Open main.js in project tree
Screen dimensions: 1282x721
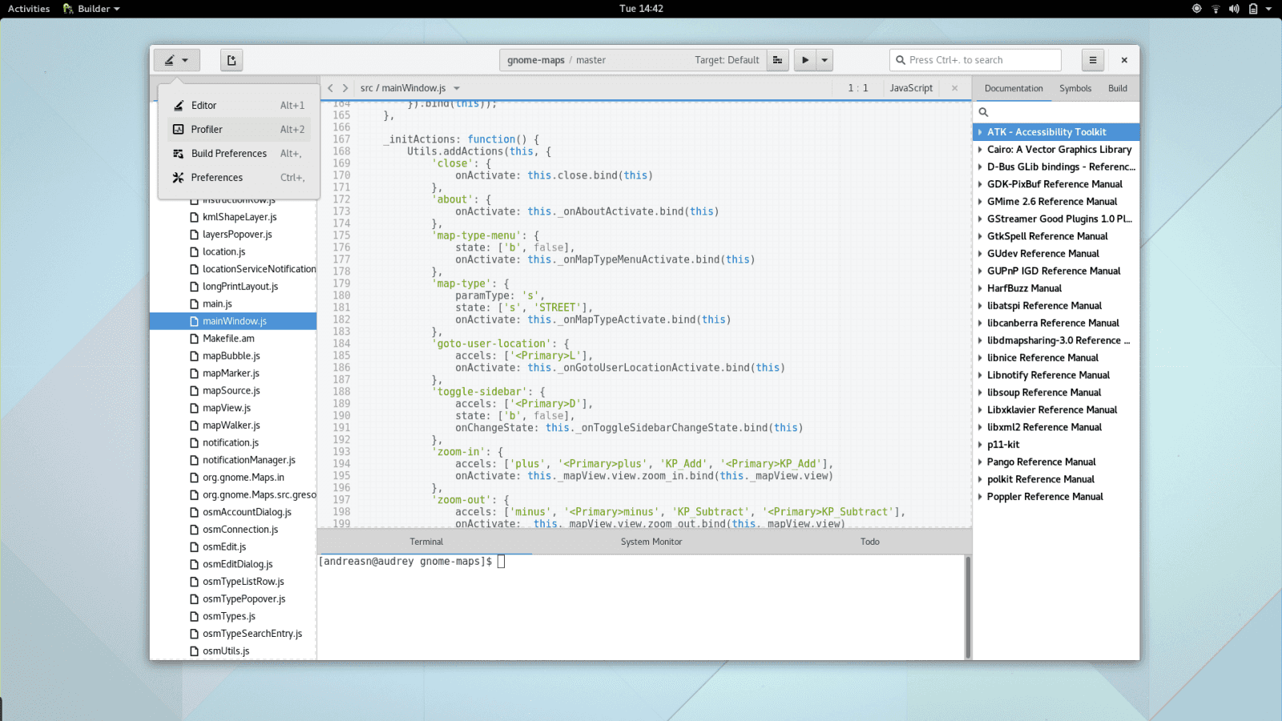coord(217,304)
